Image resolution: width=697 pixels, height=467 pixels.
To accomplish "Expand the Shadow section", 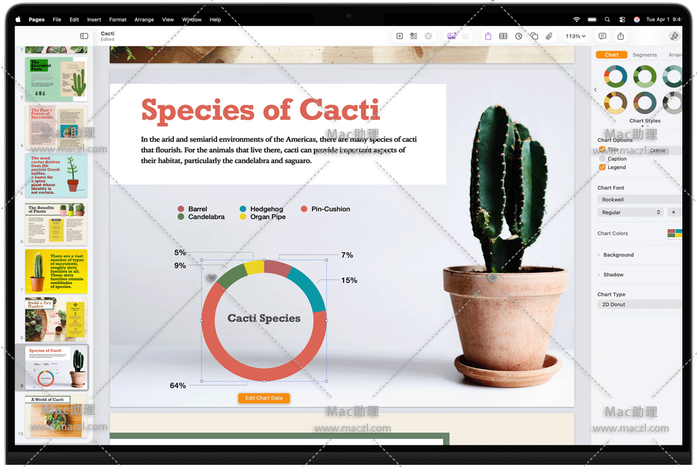I will click(613, 275).
